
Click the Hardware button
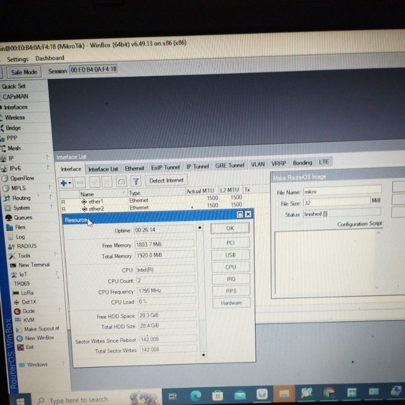231,303
